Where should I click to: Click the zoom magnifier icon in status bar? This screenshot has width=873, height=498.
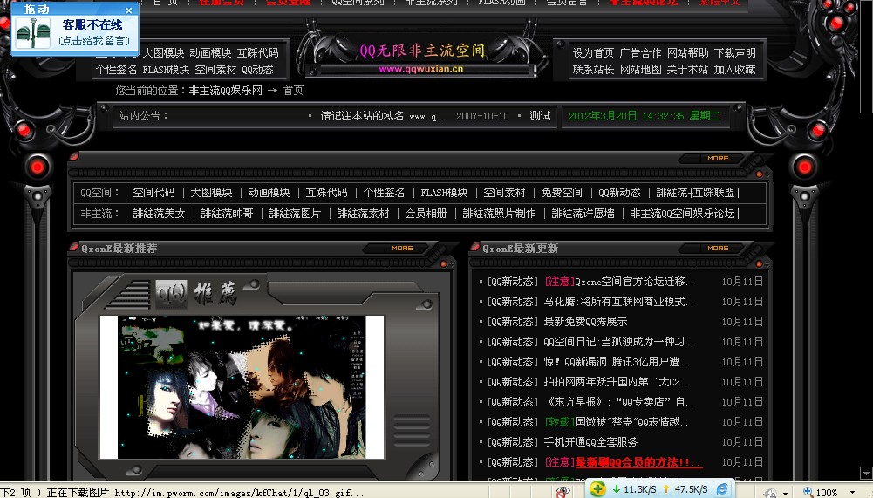[x=808, y=492]
